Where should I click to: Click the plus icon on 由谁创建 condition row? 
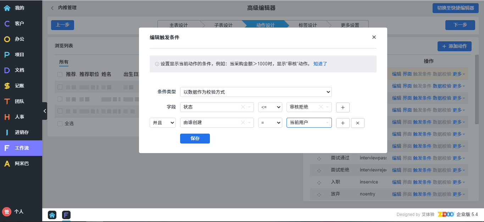pyautogui.click(x=343, y=123)
